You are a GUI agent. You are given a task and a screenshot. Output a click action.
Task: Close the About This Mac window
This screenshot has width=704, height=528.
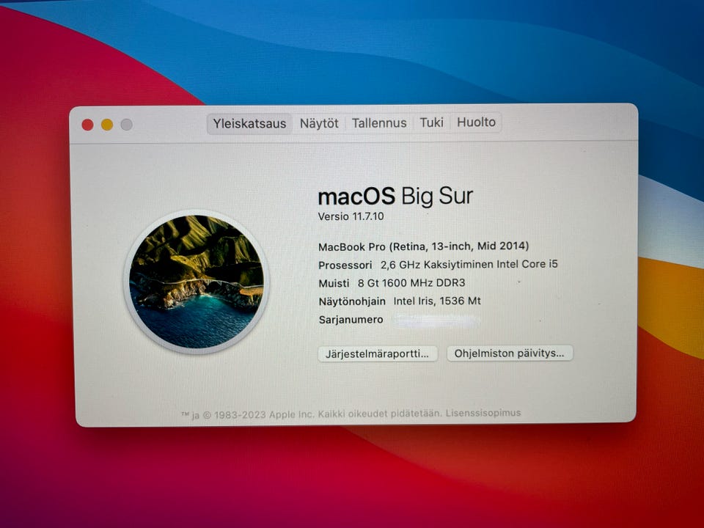(87, 125)
